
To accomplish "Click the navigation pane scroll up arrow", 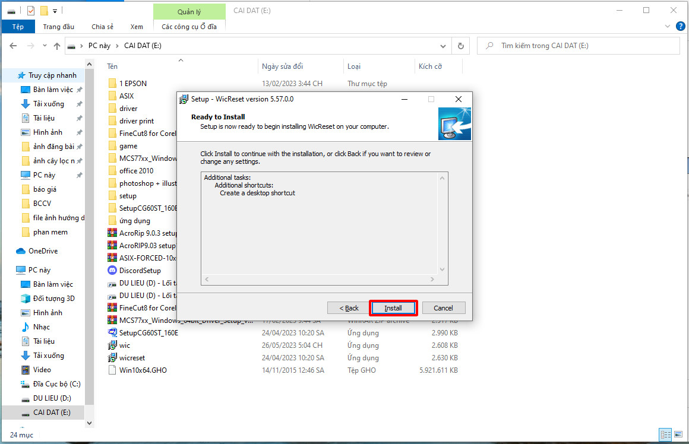I will click(90, 64).
